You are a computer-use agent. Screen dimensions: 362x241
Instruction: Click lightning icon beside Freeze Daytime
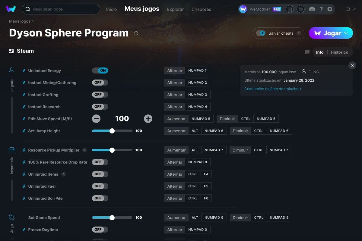(x=24, y=230)
